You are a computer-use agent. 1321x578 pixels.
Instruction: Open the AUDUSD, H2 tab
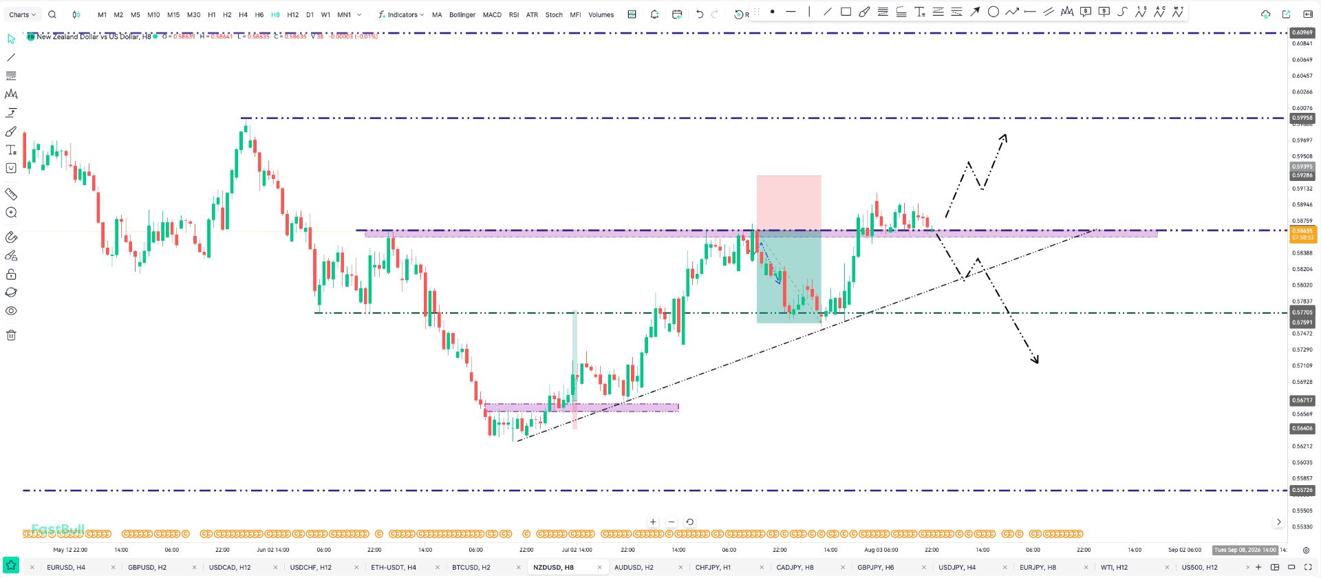(x=634, y=568)
